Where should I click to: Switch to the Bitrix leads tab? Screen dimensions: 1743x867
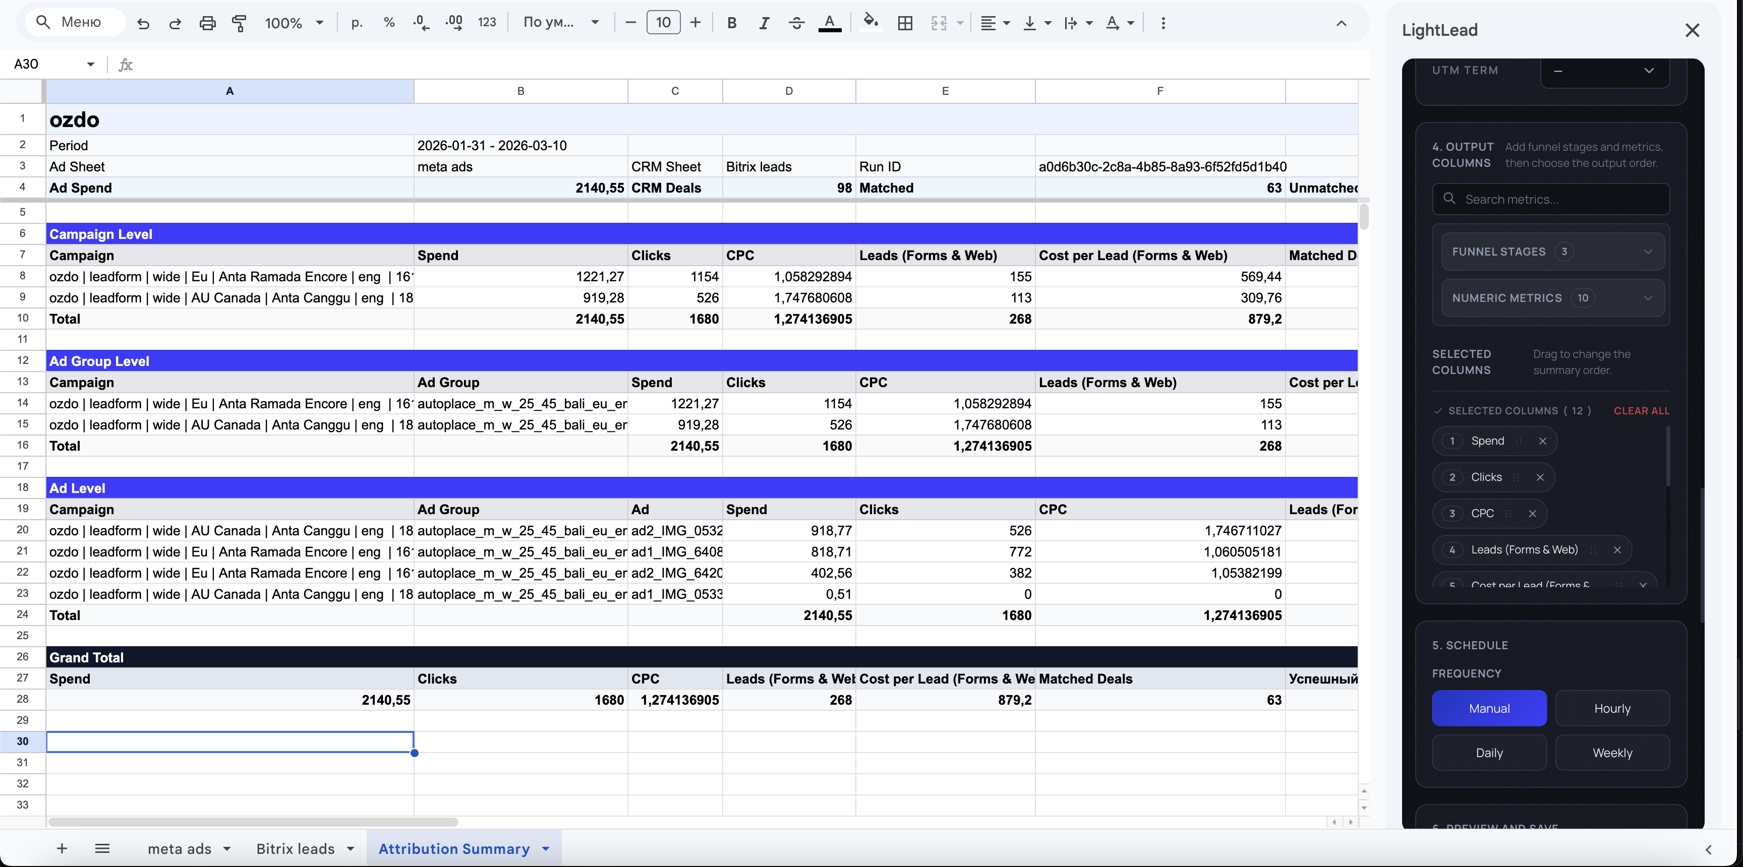click(296, 849)
